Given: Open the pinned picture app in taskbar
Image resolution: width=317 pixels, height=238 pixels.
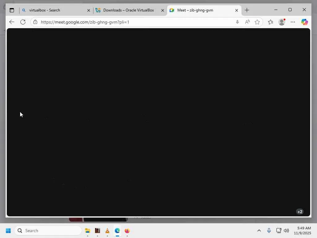Looking at the screenshot, I should coord(98,231).
